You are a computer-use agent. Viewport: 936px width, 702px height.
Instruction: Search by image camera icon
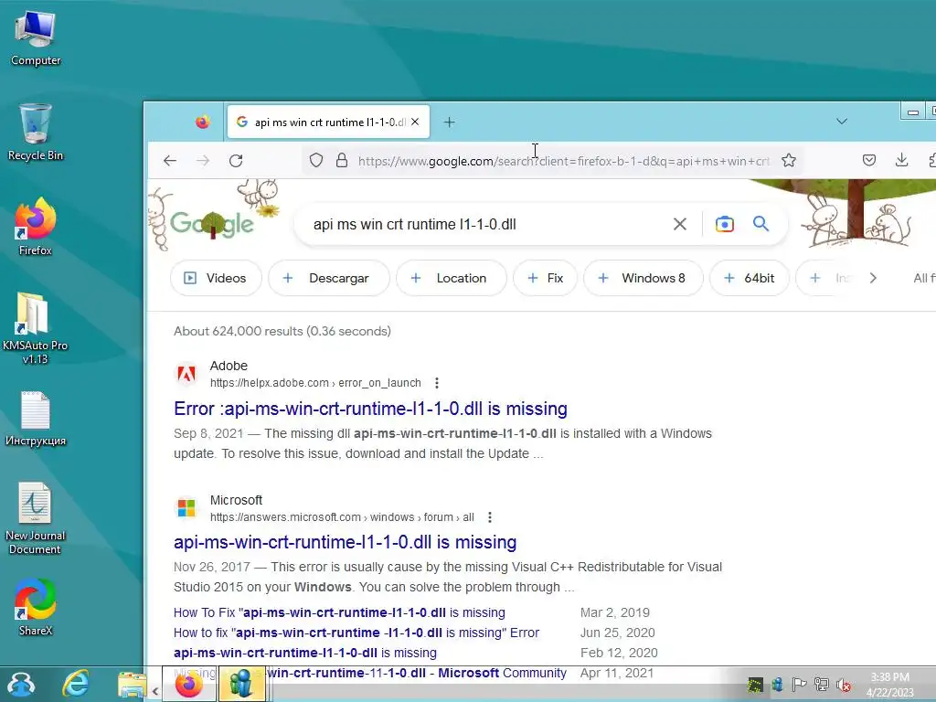point(724,225)
